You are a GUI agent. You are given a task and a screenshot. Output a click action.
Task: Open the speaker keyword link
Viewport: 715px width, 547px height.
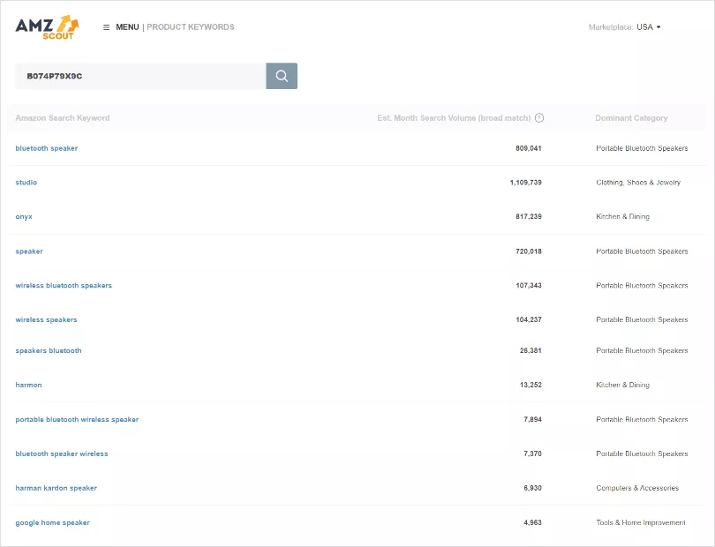pyautogui.click(x=29, y=251)
